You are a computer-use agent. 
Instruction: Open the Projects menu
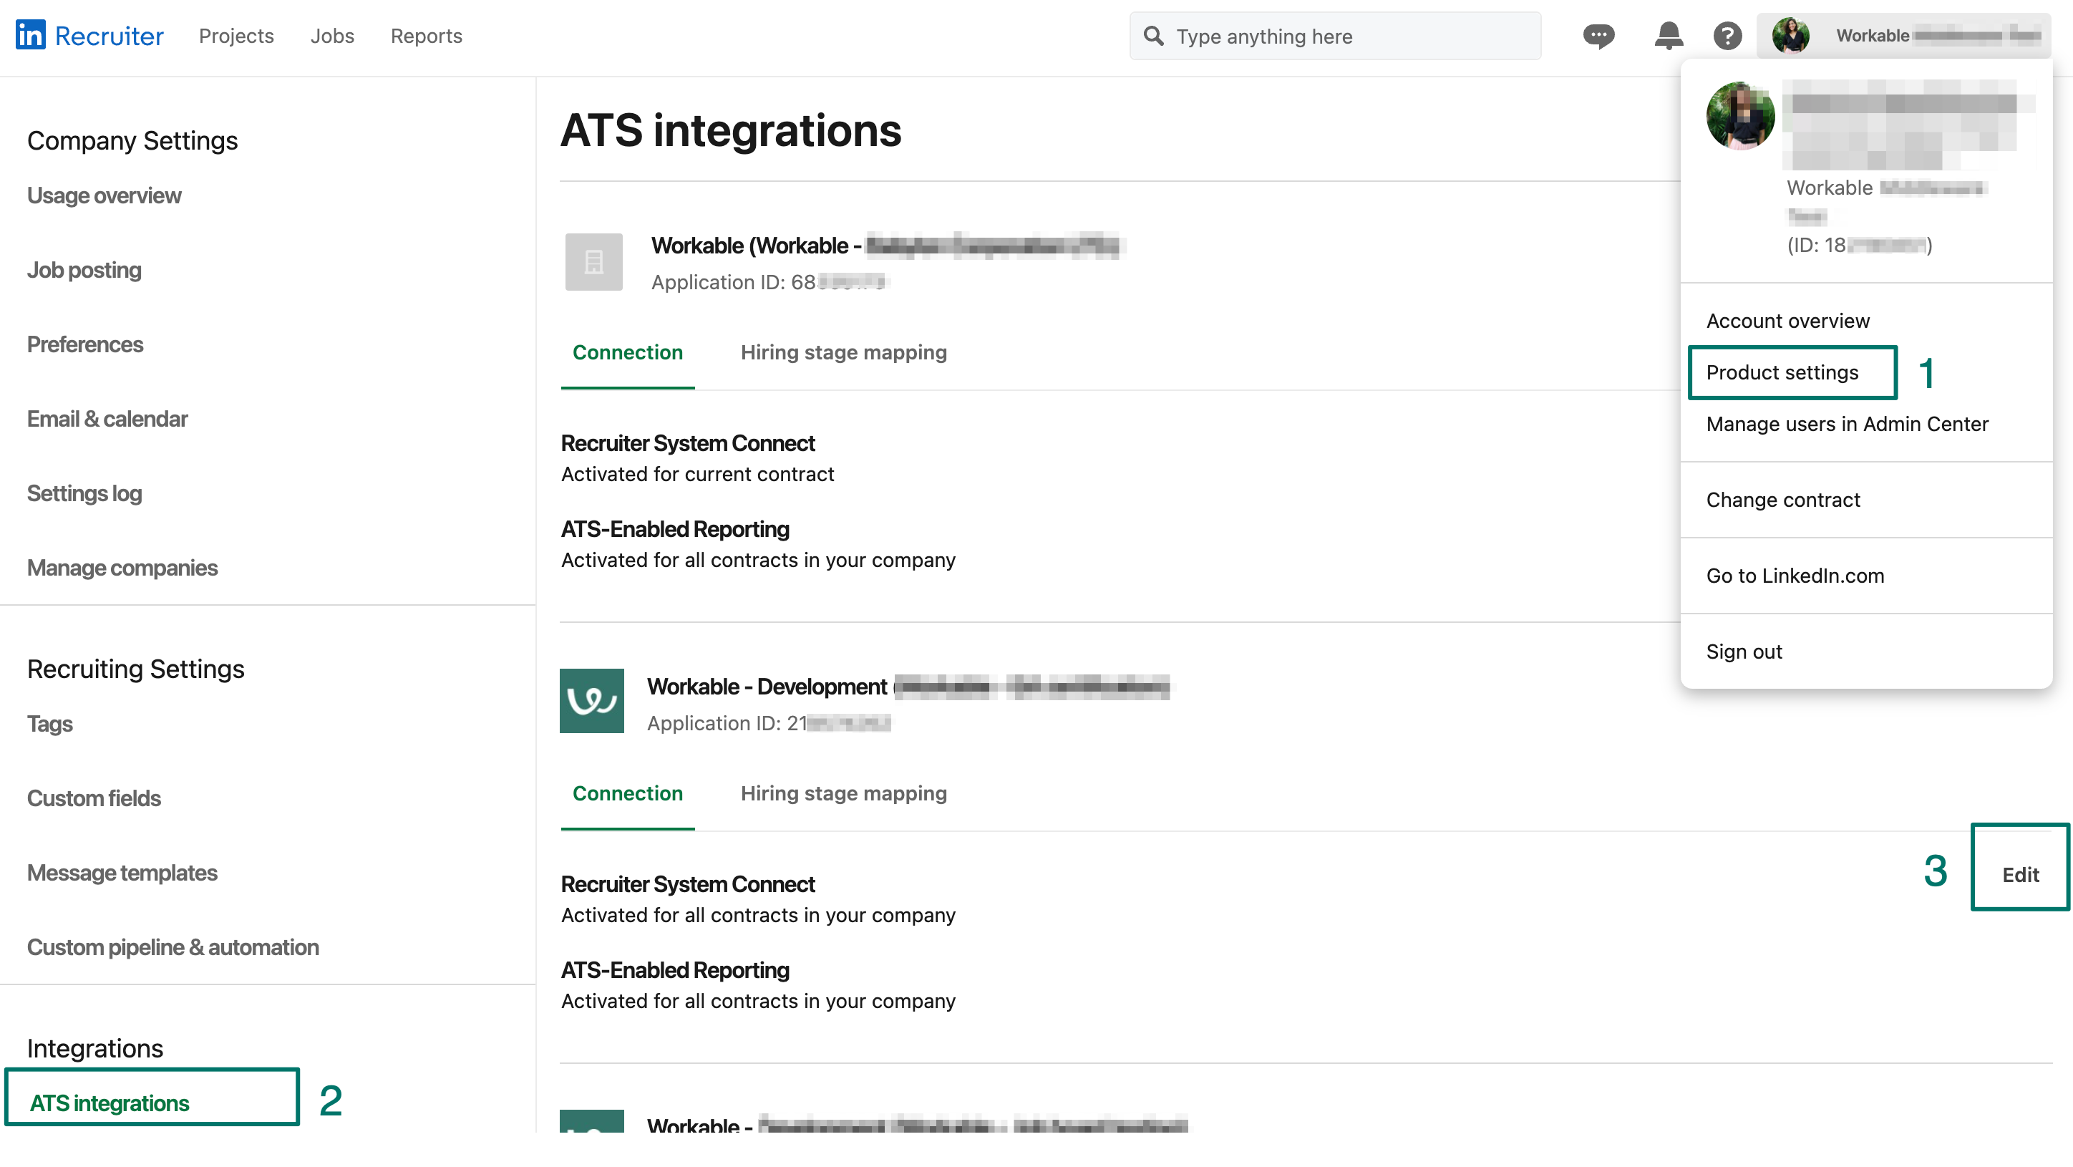point(237,35)
